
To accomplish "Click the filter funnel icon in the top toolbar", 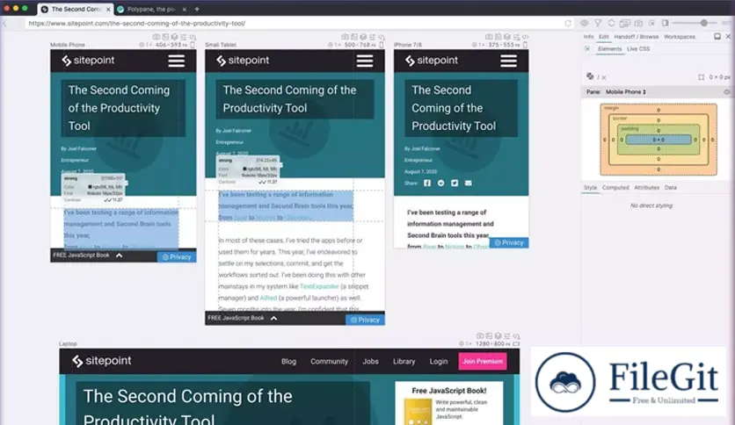I will point(598,23).
